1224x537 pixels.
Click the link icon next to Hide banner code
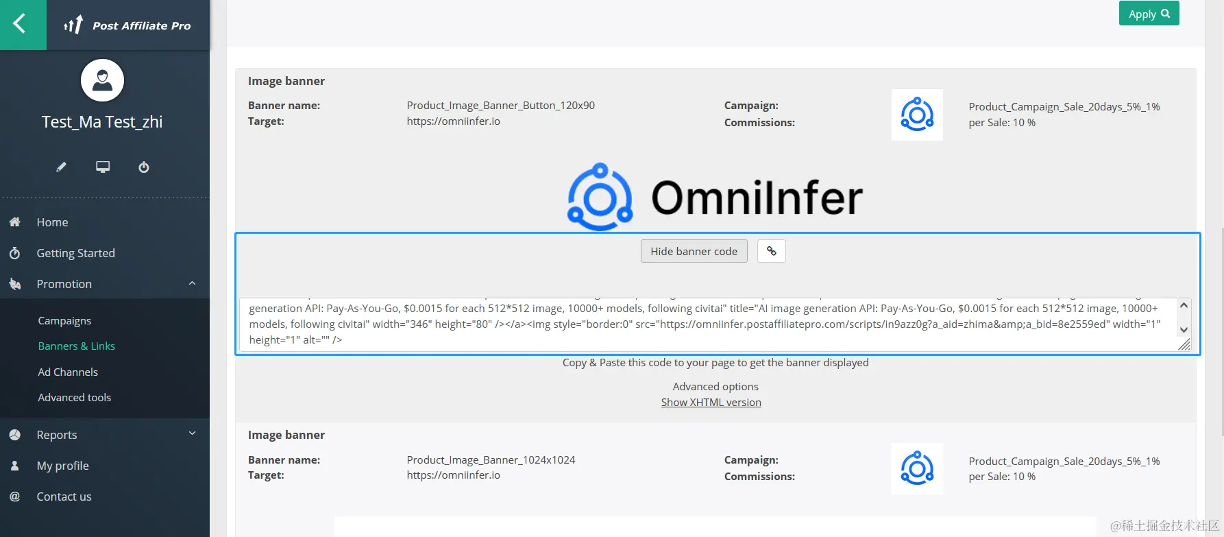click(x=771, y=251)
